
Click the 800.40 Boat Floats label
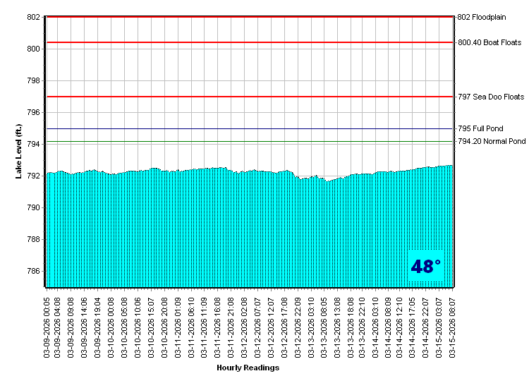[490, 42]
